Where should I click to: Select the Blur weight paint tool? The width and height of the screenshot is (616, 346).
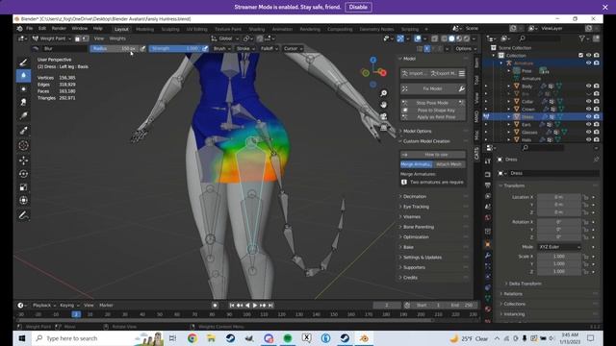pos(23,75)
